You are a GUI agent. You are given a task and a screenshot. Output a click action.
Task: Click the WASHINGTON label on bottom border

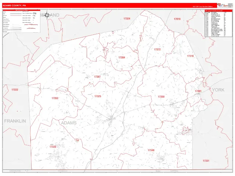point(15,171)
